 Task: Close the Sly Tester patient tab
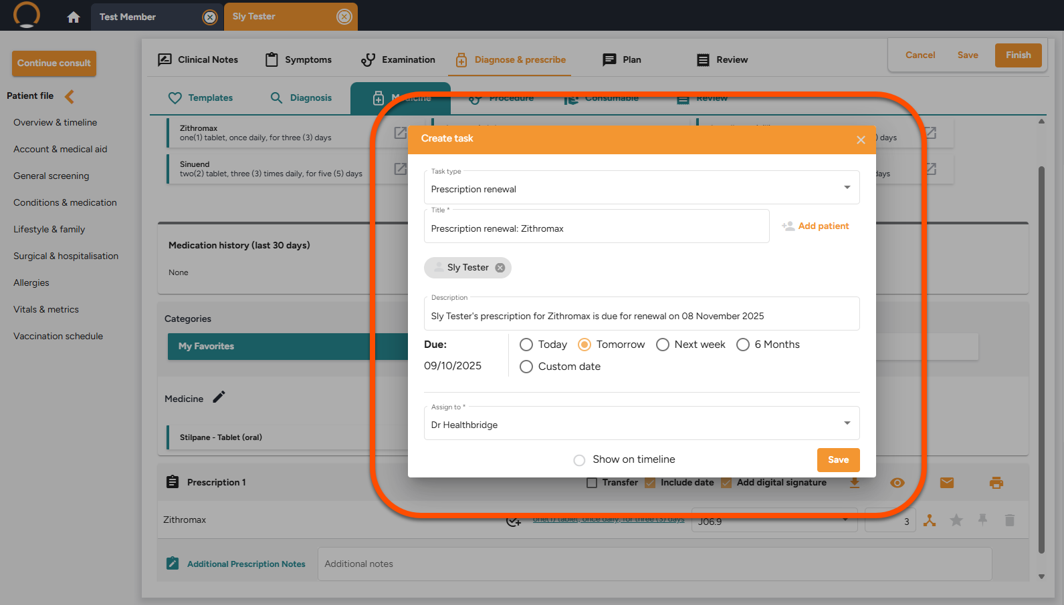[x=344, y=17]
